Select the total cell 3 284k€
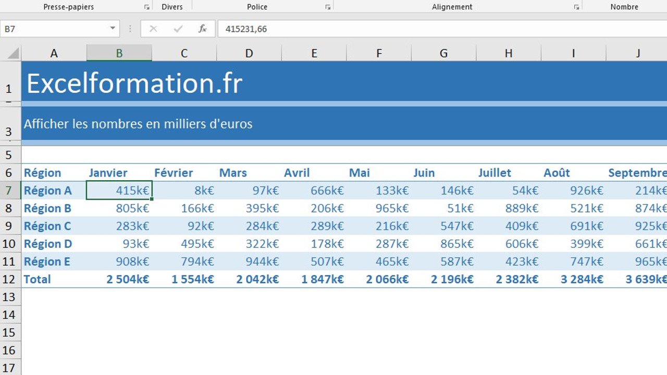This screenshot has width=667, height=375. [x=573, y=279]
